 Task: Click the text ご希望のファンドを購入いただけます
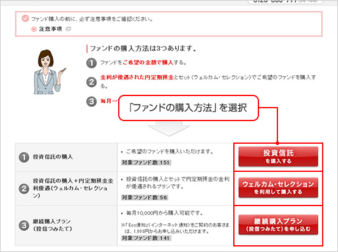(x=170, y=152)
